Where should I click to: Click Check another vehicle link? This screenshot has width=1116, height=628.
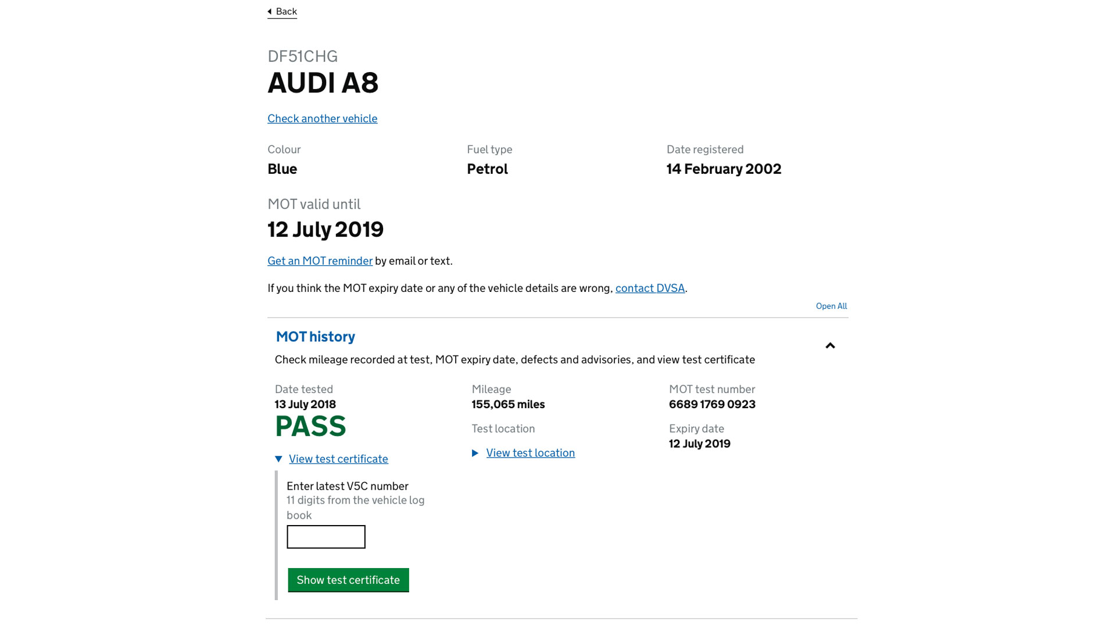pos(323,118)
